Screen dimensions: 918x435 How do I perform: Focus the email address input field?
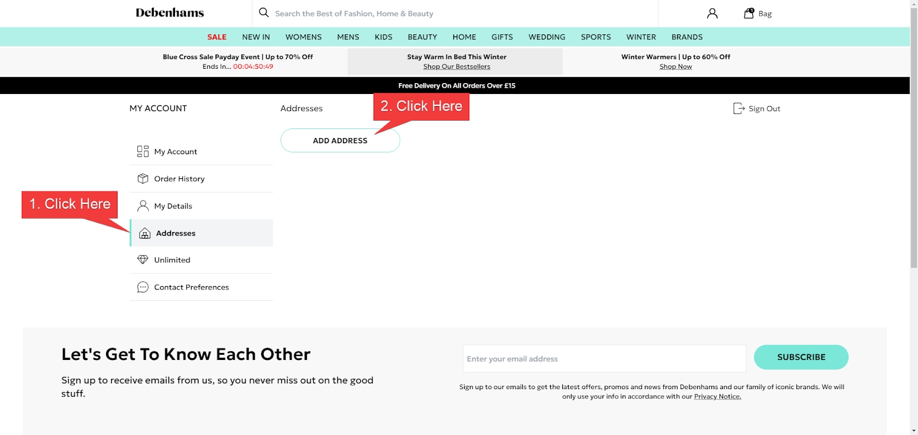(x=604, y=359)
